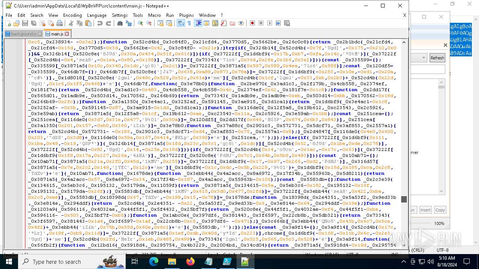Open the Edit menu

pyautogui.click(x=21, y=15)
